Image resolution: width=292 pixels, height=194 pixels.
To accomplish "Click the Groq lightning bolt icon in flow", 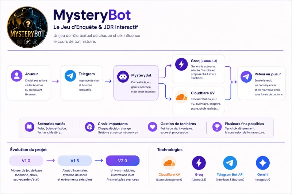I will [181, 64].
